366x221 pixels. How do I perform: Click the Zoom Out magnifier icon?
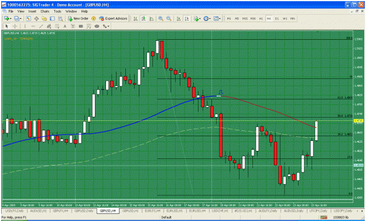169,19
